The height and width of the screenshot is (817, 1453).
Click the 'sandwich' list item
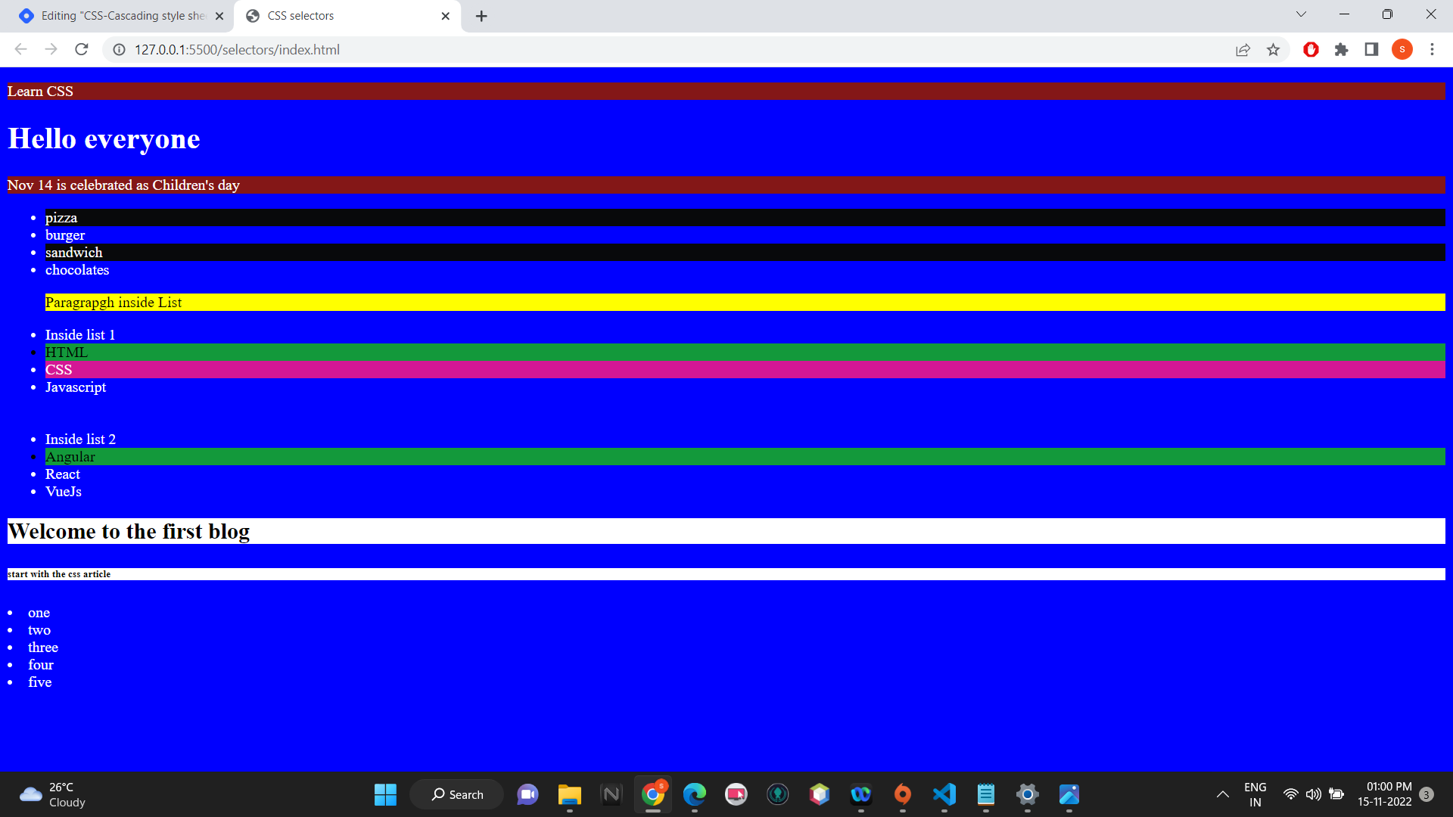745,253
